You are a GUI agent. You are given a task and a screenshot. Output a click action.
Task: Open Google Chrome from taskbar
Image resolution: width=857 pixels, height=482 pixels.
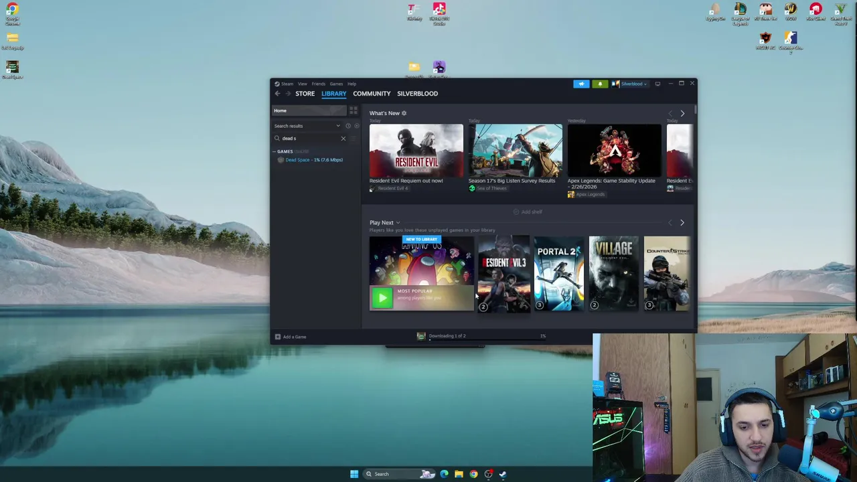473,474
